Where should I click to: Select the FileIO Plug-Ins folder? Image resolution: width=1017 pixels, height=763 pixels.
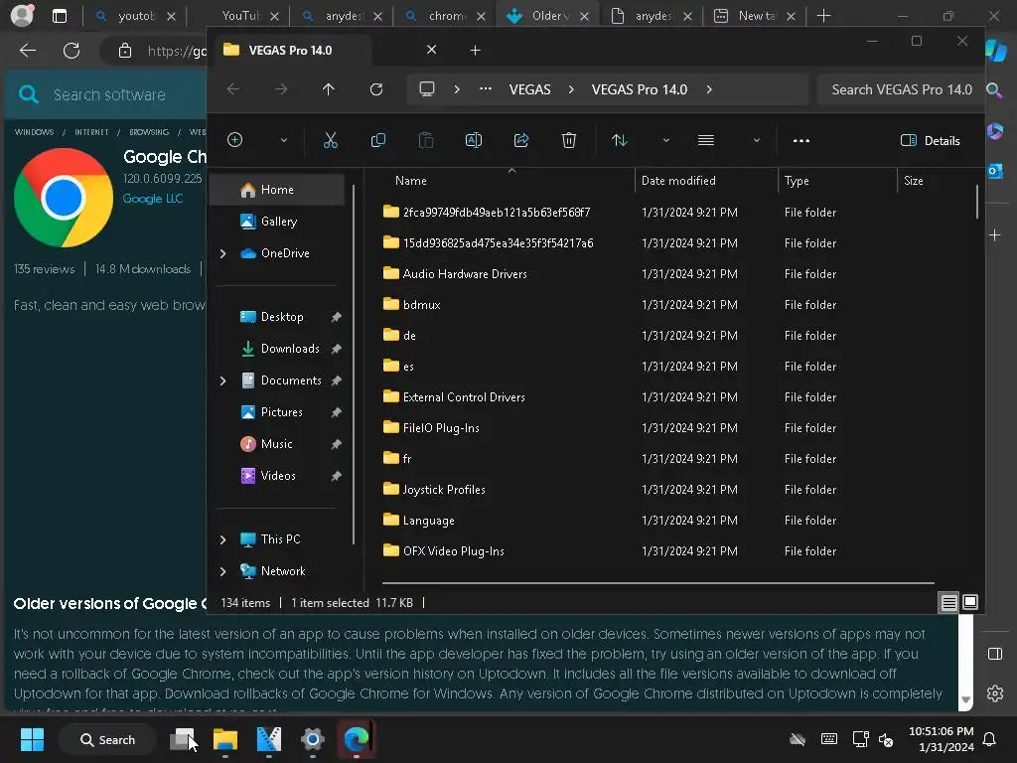click(441, 428)
